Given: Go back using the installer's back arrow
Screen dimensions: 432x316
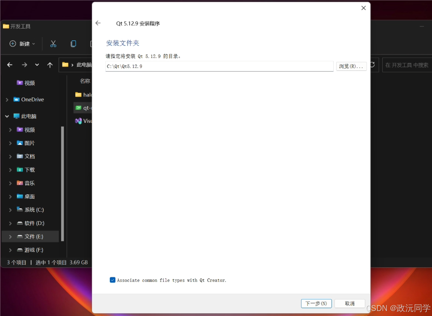Looking at the screenshot, I should [x=98, y=23].
